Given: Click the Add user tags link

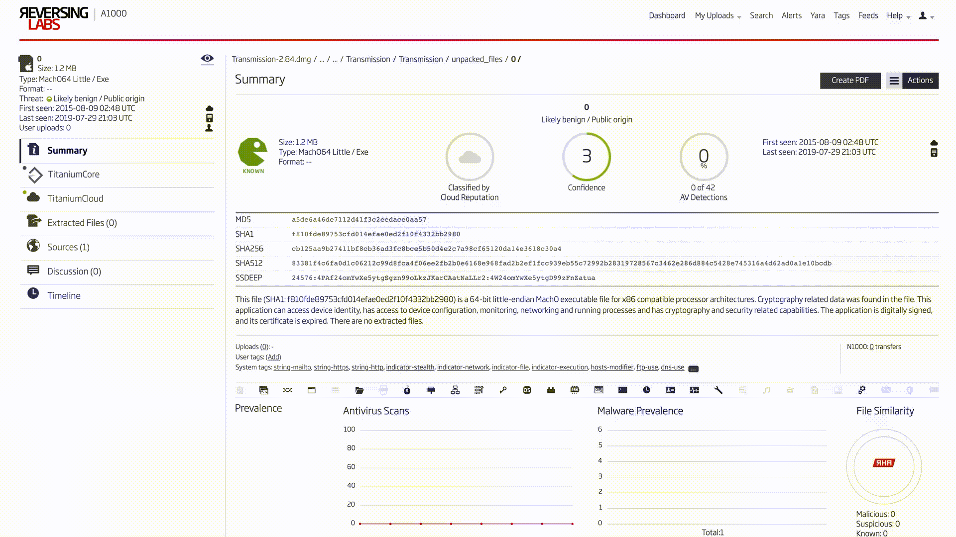Looking at the screenshot, I should click(273, 357).
